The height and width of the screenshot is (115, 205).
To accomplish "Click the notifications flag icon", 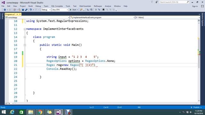I will [x=152, y=2].
